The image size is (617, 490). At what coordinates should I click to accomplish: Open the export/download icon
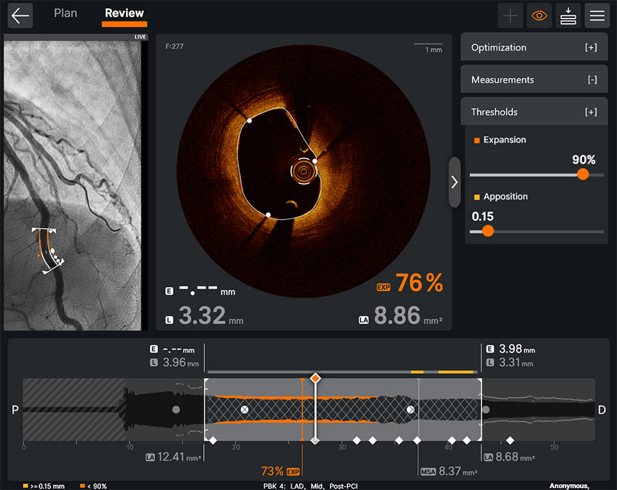tap(568, 15)
